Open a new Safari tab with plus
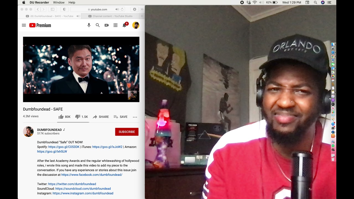354x199 pixels. tap(142, 16)
